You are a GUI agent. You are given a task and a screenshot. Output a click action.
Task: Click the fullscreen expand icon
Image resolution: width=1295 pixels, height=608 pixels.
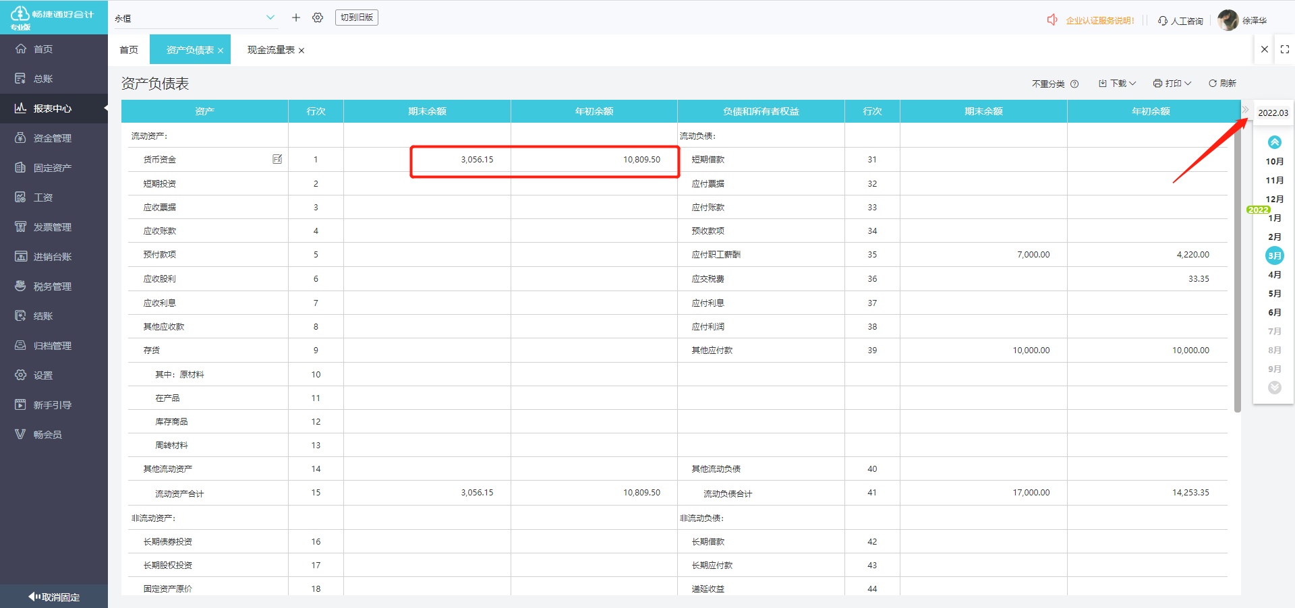(x=1284, y=49)
